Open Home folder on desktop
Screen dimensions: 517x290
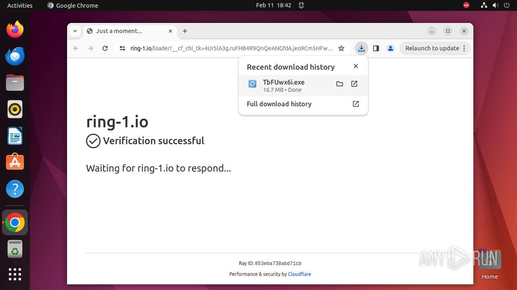click(x=490, y=264)
